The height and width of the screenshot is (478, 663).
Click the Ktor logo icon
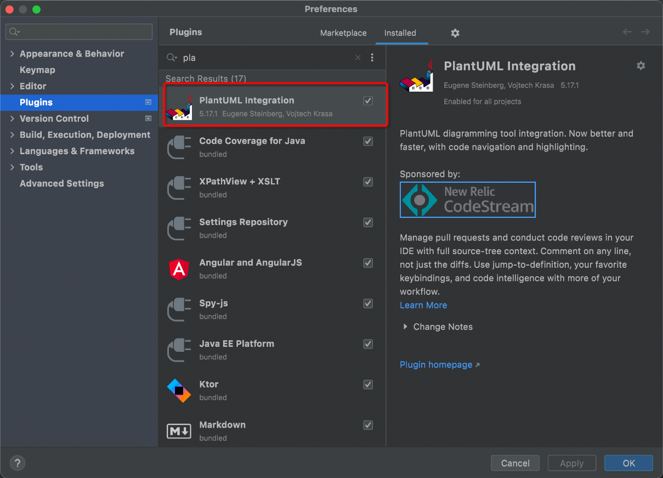tap(179, 391)
